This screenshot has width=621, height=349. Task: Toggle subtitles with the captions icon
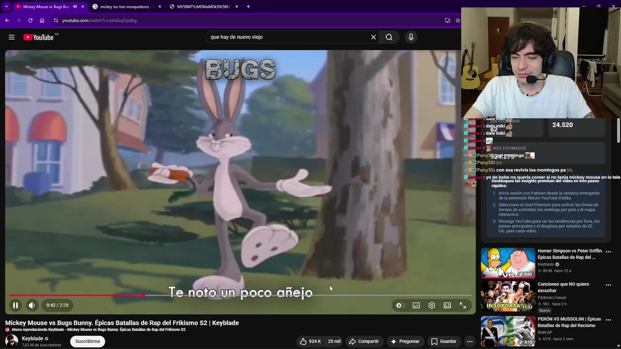tap(416, 305)
